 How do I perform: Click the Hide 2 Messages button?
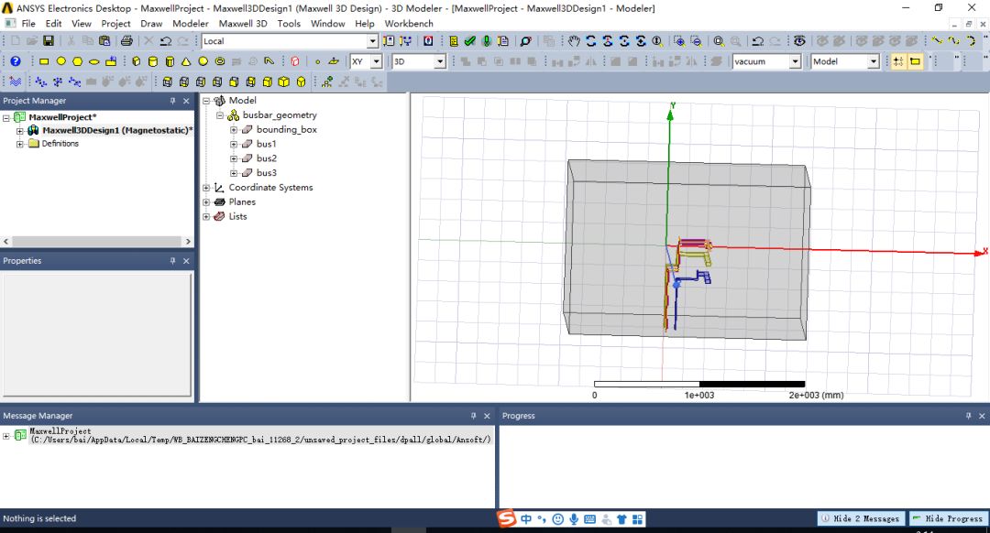[861, 518]
